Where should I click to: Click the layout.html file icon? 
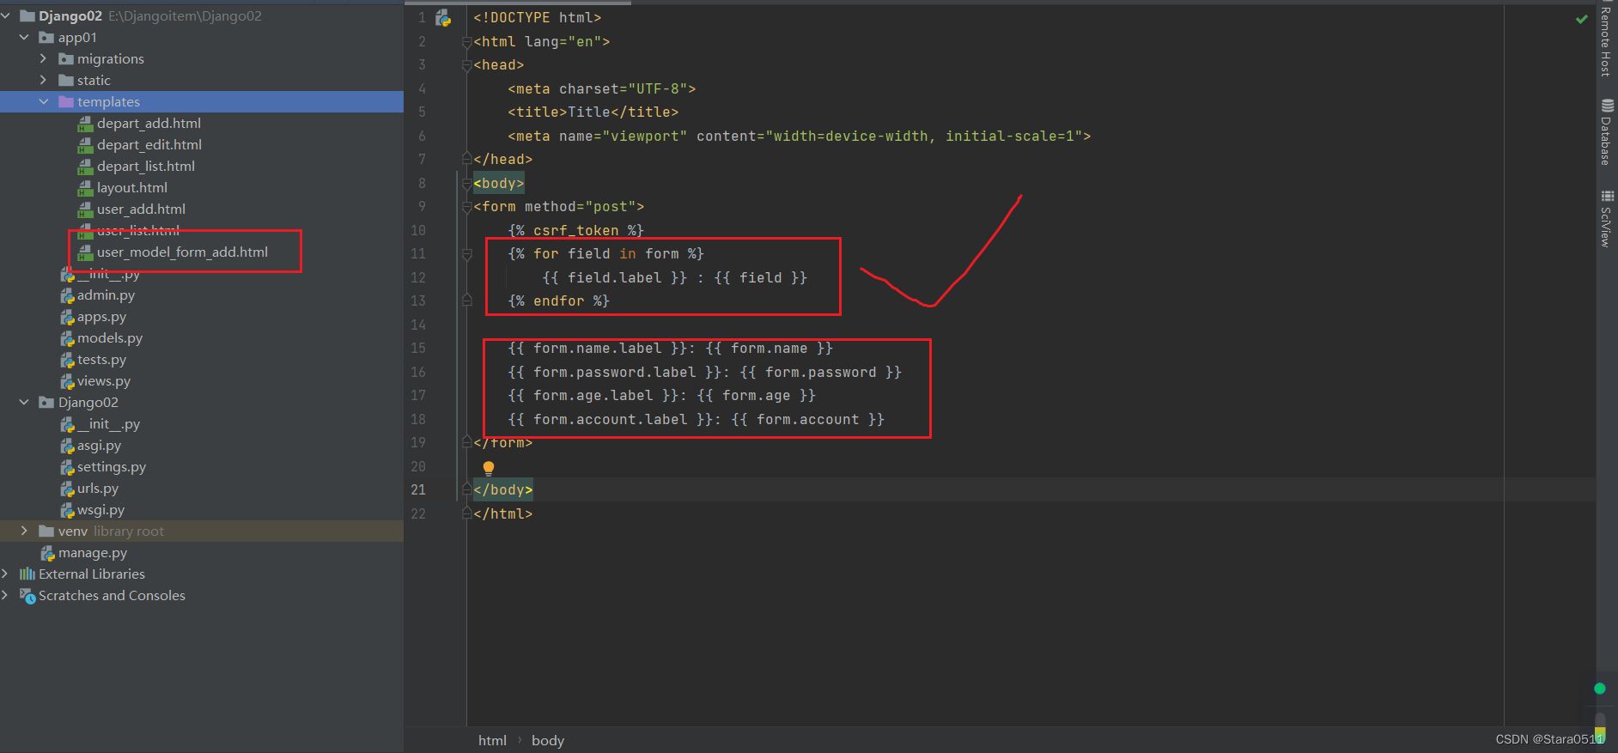(85, 187)
